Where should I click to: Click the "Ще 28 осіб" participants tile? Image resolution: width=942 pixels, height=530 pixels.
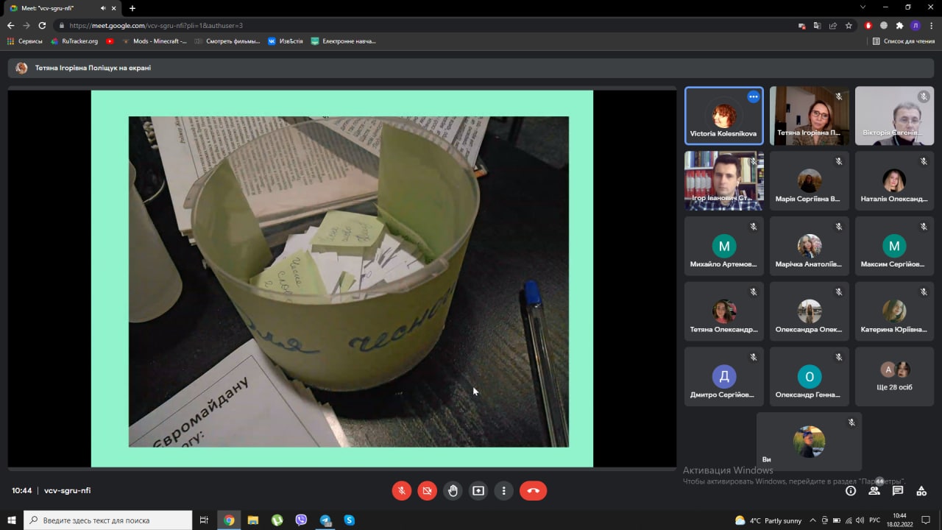click(894, 376)
